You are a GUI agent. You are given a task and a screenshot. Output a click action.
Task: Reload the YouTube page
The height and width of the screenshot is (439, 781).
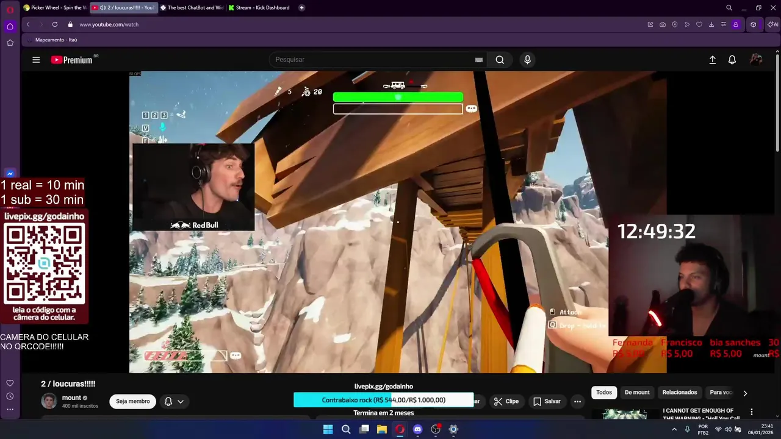tap(55, 24)
